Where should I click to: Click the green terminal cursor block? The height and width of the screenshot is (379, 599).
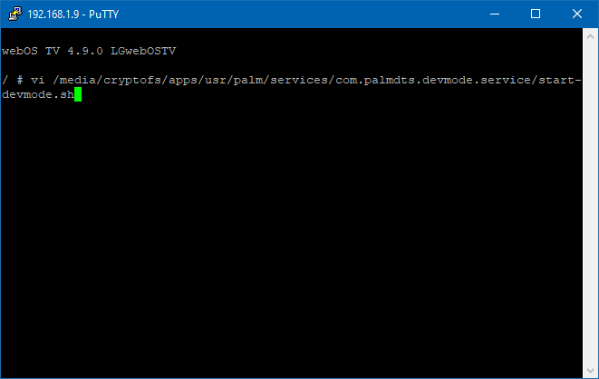point(78,94)
